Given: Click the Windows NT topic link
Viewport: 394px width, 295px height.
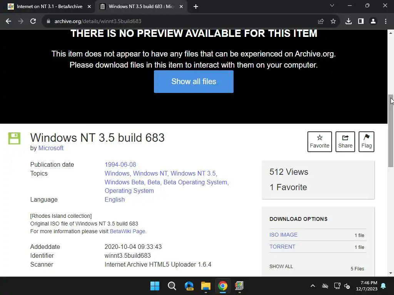Looking at the screenshot, I should coord(150,173).
